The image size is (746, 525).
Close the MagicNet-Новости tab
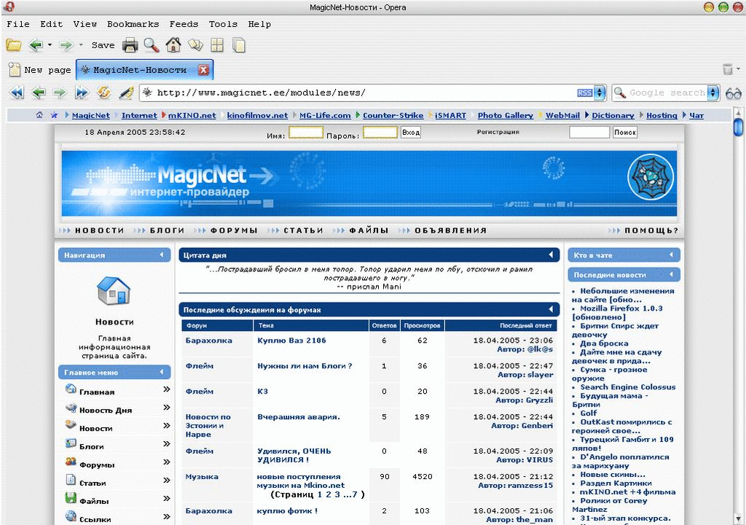(x=204, y=70)
